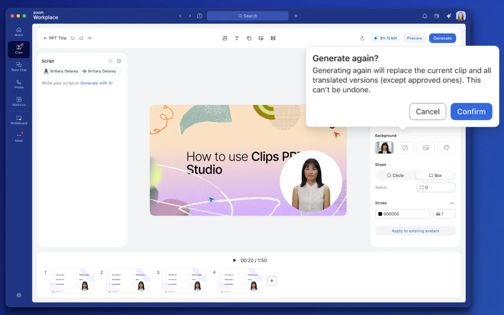This screenshot has height=315, width=504.
Task: Remove the stroke with the minus icon
Action: (x=452, y=203)
